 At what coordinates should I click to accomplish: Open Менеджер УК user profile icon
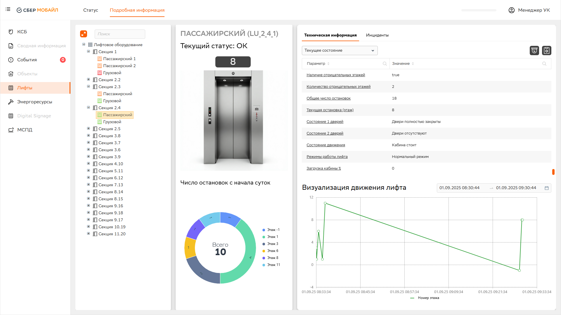[511, 10]
